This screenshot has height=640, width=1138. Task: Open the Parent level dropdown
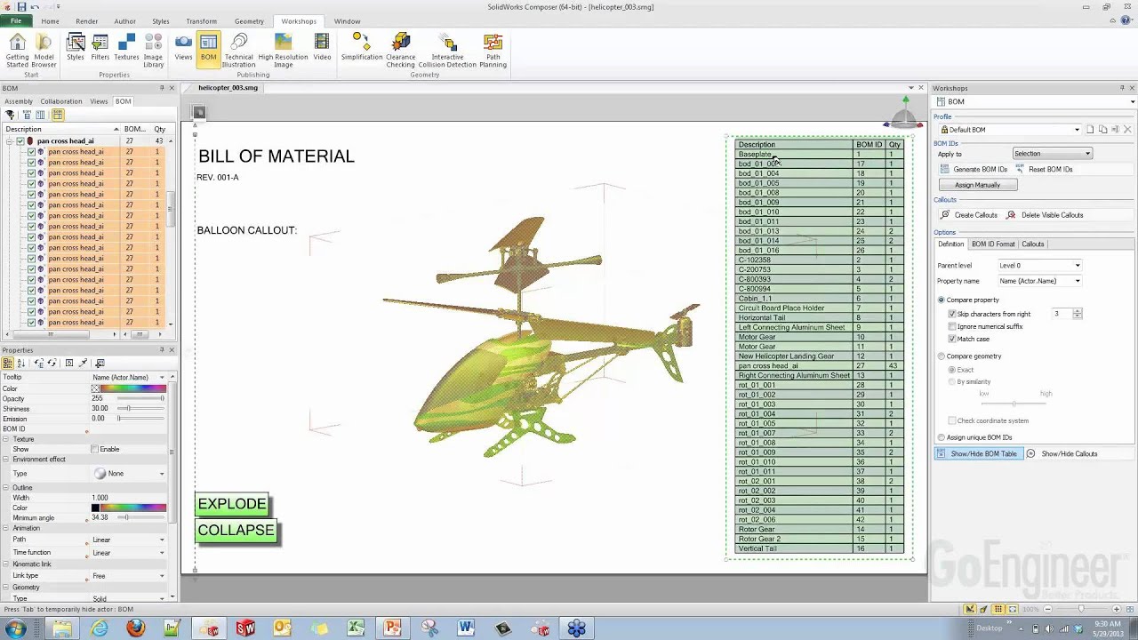(x=1039, y=265)
